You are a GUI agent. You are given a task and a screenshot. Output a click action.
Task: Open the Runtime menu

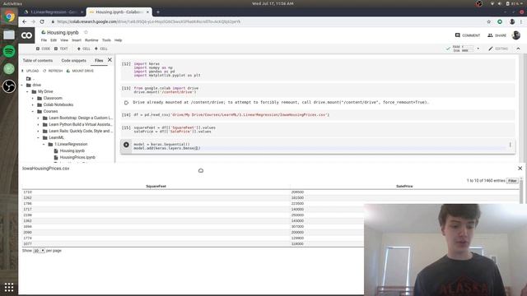click(x=91, y=40)
